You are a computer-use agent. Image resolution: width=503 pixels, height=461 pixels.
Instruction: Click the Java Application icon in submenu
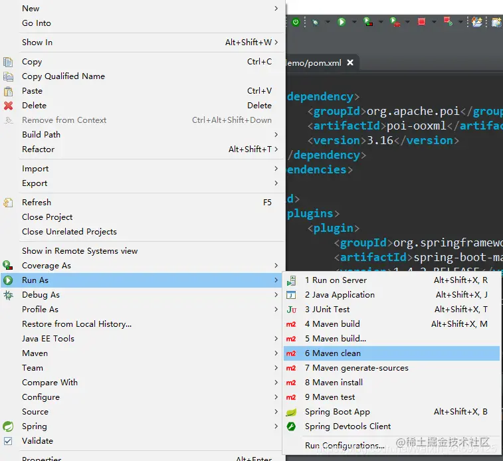click(x=291, y=295)
